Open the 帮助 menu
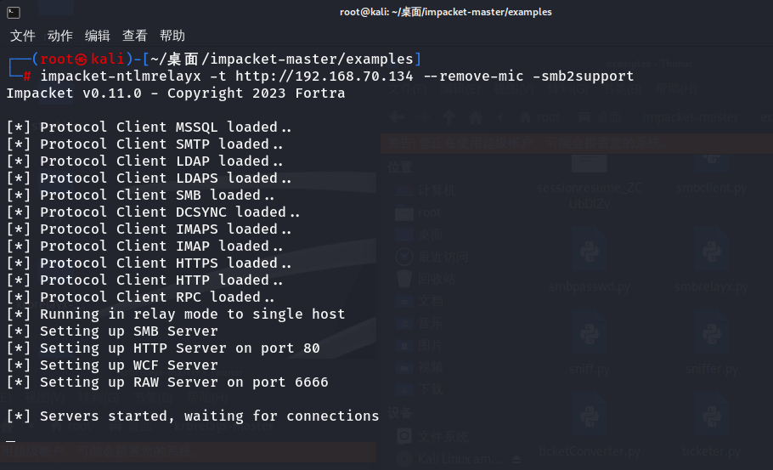The width and height of the screenshot is (773, 470). (172, 36)
